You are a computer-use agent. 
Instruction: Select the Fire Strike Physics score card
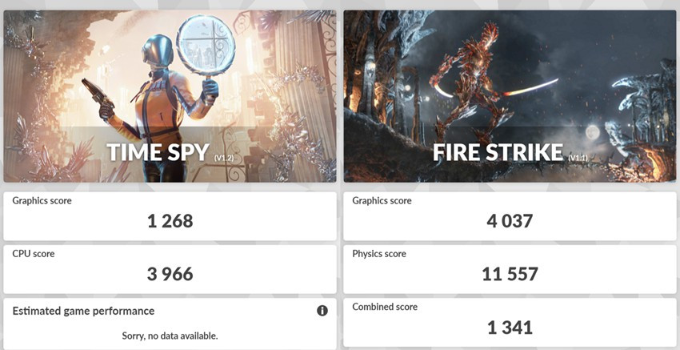[x=510, y=269]
